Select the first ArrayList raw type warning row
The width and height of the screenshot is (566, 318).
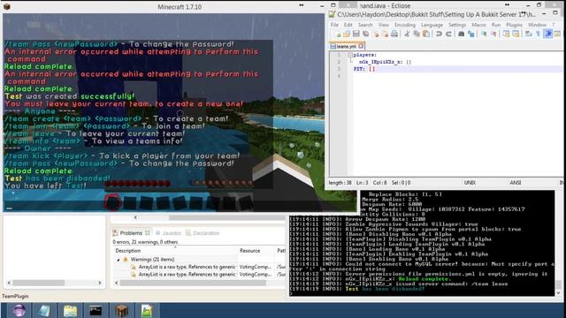198,267
